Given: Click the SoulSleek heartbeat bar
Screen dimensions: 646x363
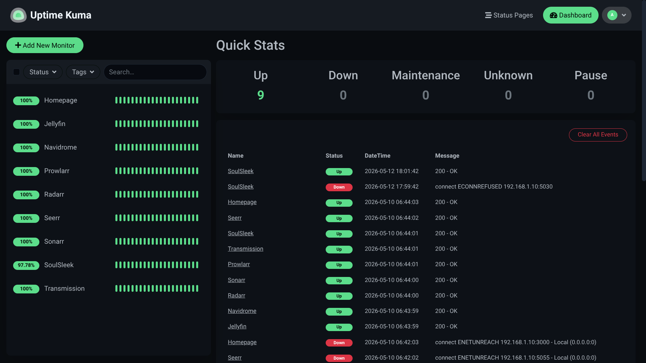Looking at the screenshot, I should 157,265.
